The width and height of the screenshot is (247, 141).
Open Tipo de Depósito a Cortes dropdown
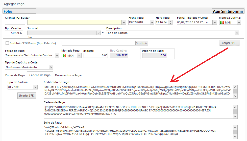(x=51, y=67)
